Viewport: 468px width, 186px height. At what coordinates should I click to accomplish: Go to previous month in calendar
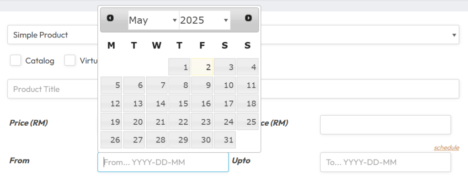tap(110, 18)
